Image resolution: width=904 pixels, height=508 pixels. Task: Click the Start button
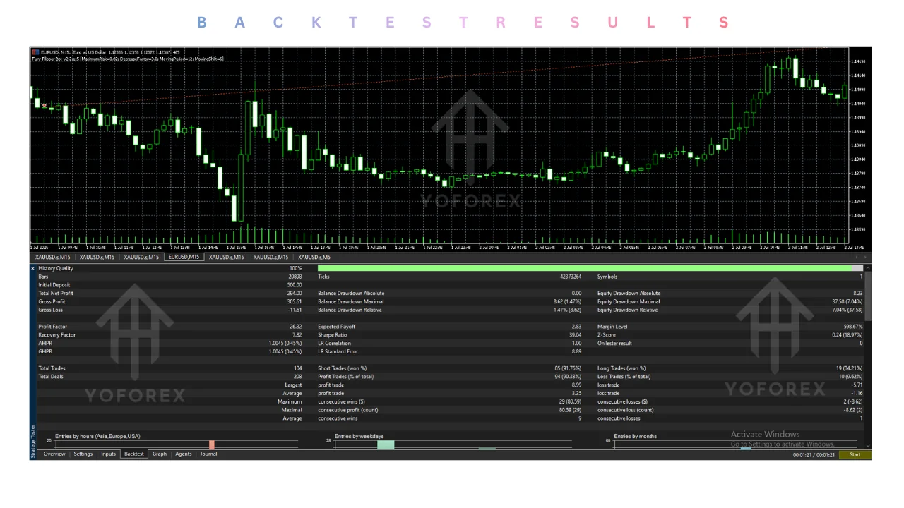tap(855, 455)
